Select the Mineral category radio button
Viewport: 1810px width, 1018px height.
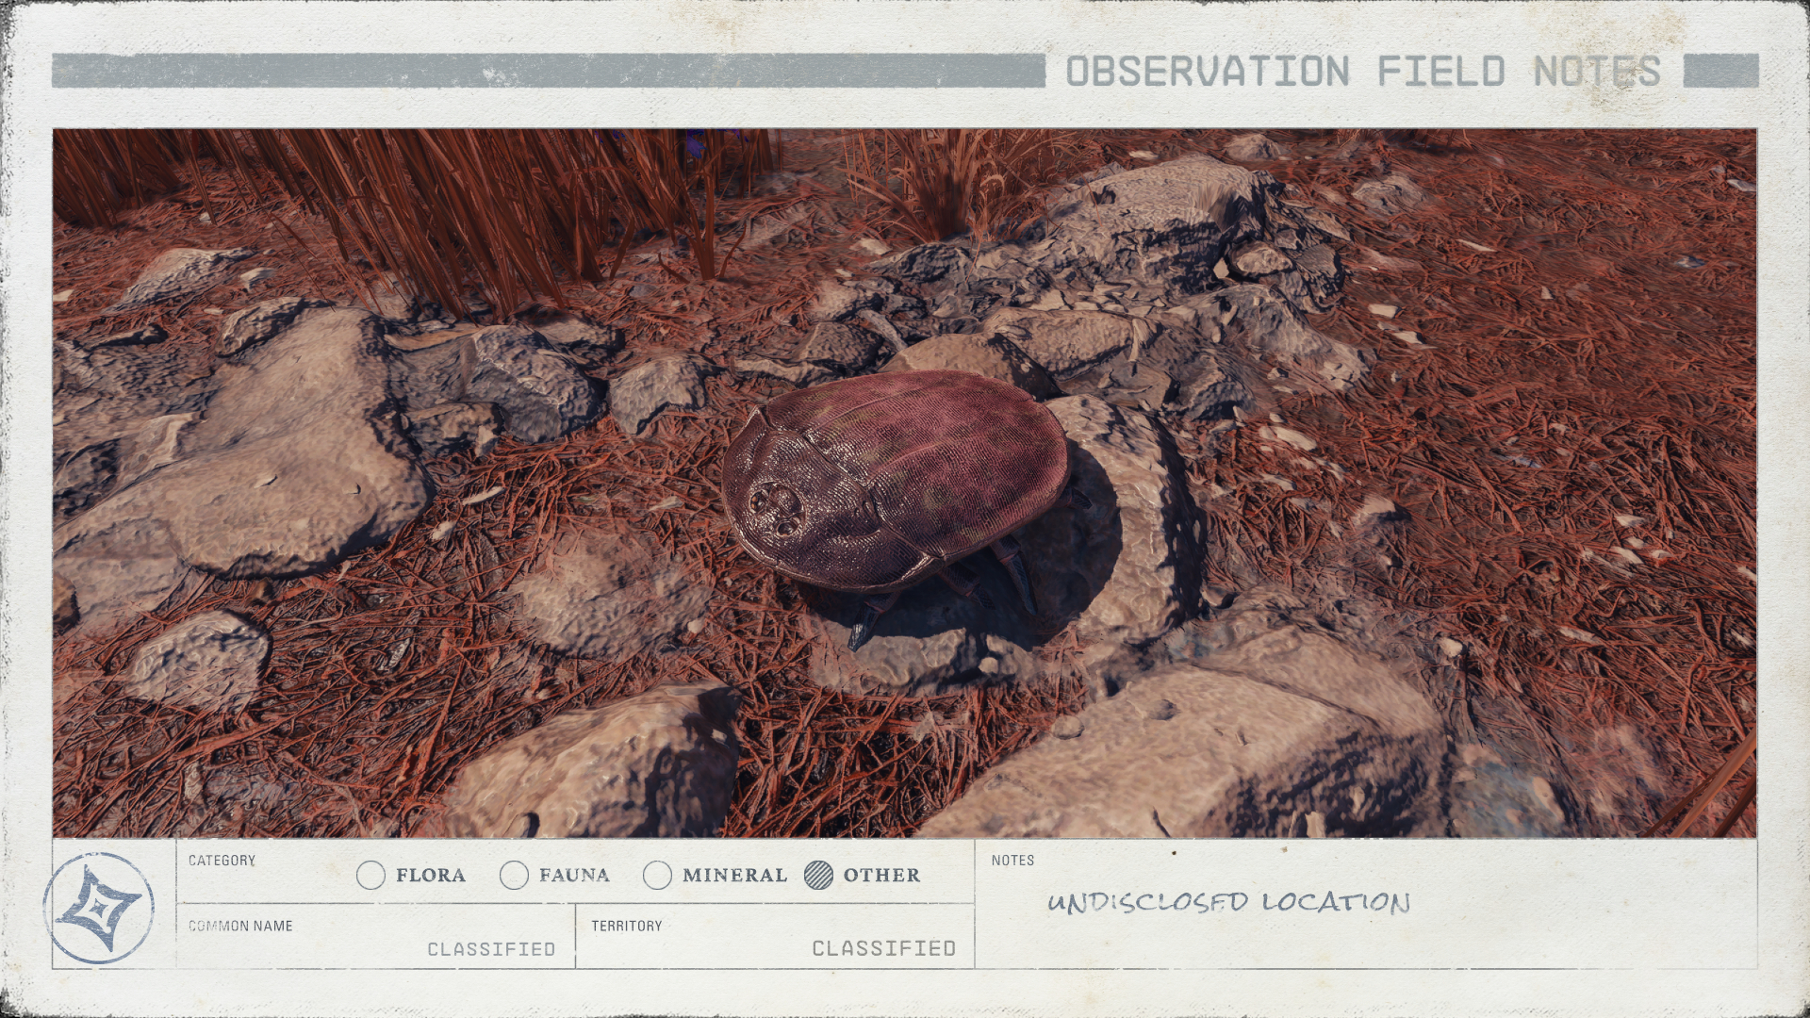pos(657,876)
